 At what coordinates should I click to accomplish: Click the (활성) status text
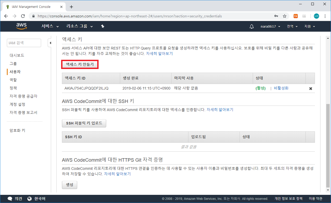[x=260, y=88]
